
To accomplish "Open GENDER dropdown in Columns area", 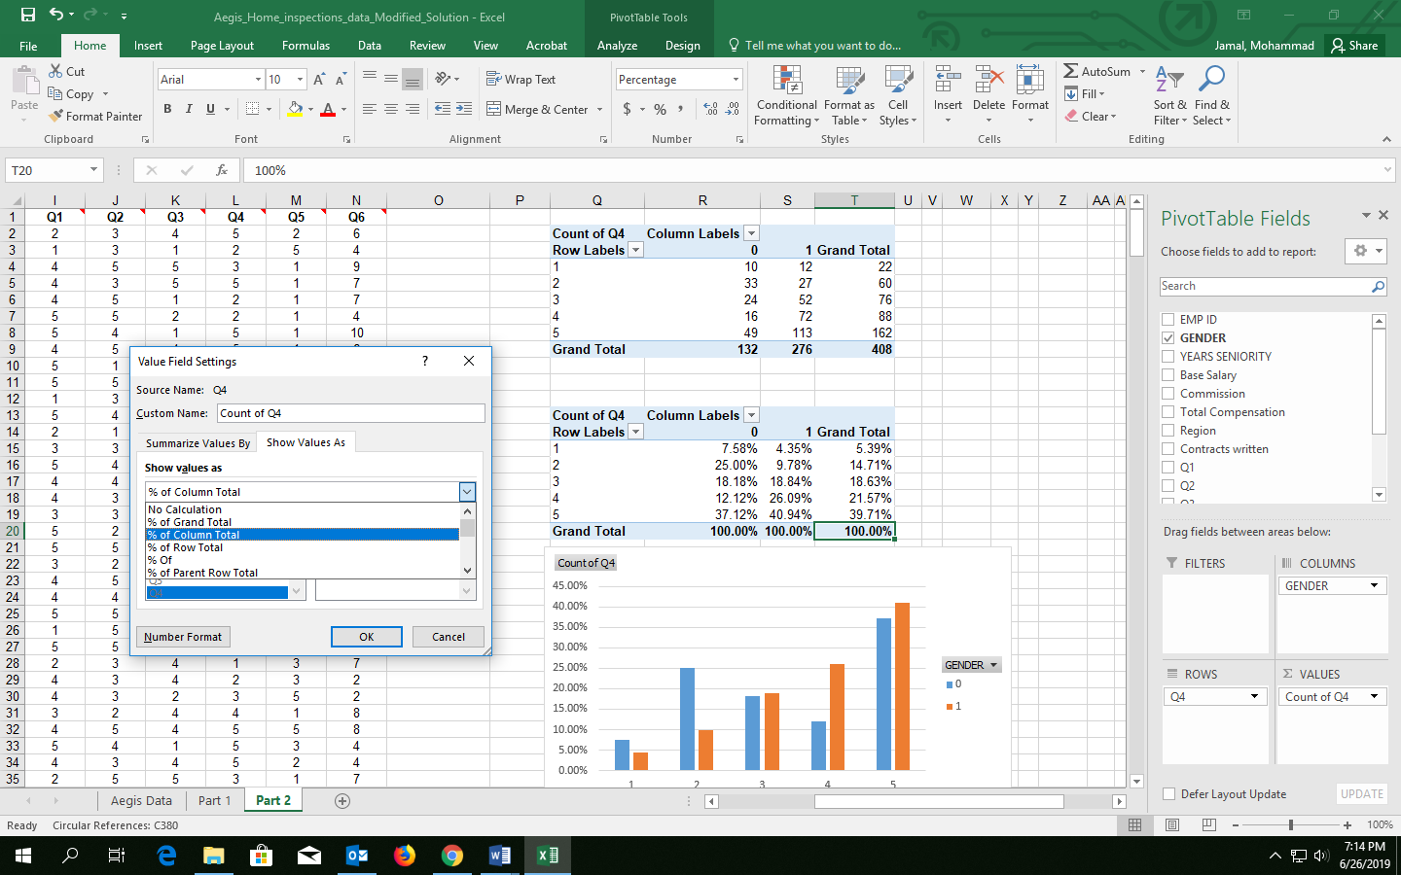I will point(1374,585).
